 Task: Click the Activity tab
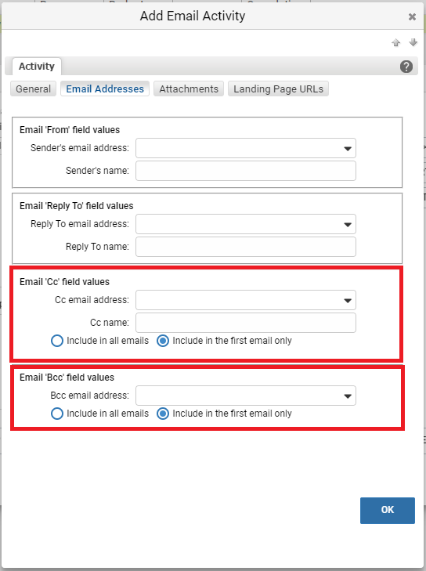click(36, 67)
